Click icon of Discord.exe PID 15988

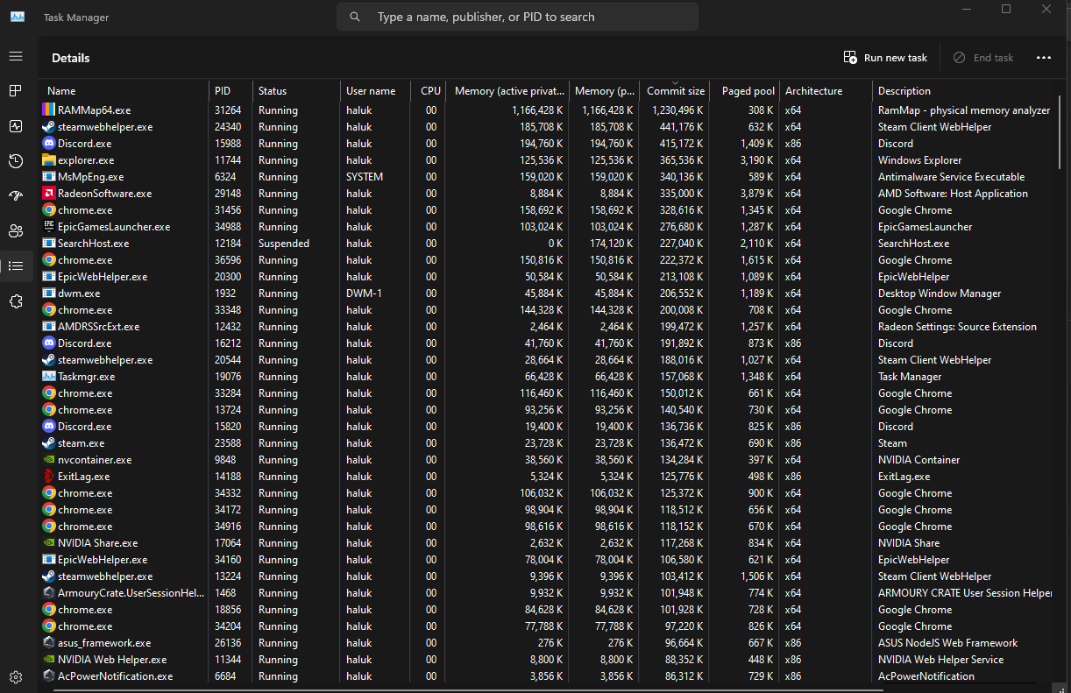pos(49,144)
